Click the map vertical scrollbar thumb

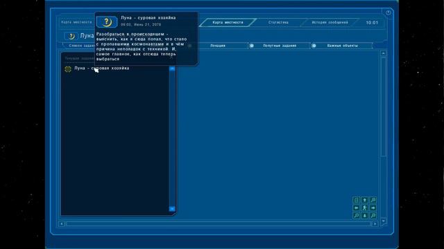(384, 107)
